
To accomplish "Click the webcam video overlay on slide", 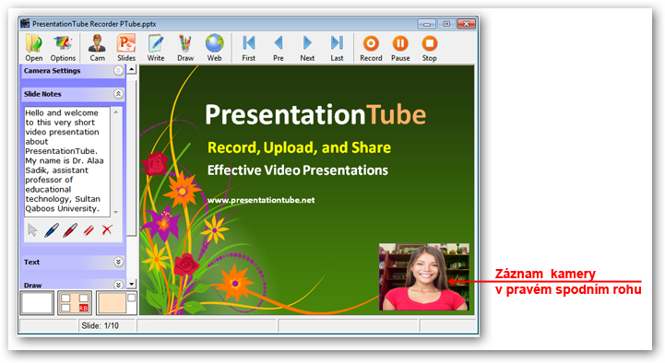I will click(x=423, y=276).
